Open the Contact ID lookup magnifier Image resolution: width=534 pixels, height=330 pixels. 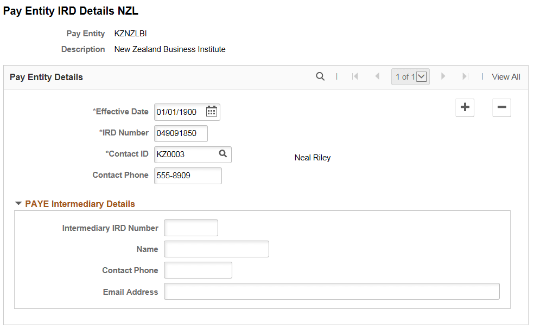pos(223,154)
